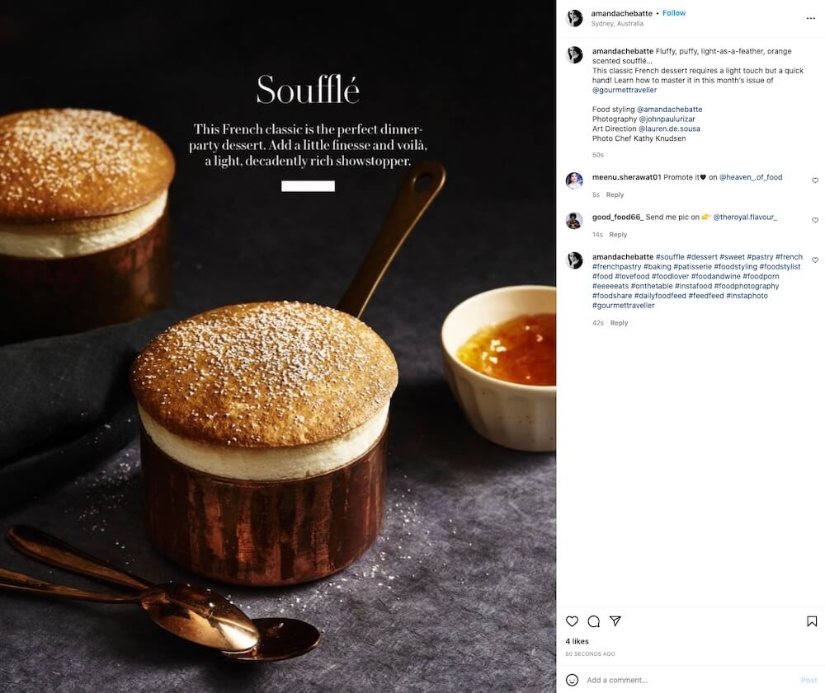Open emoji picker smiley icon
This screenshot has height=693, width=825.
(572, 680)
